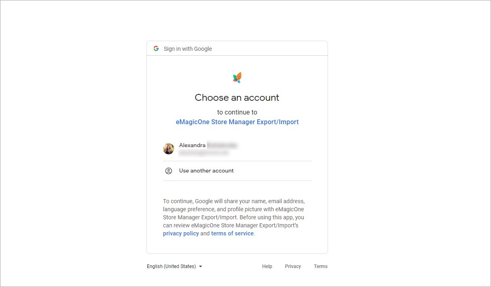This screenshot has height=287, width=491.
Task: Click the blurred surname next to Alexandra
Action: [222, 145]
